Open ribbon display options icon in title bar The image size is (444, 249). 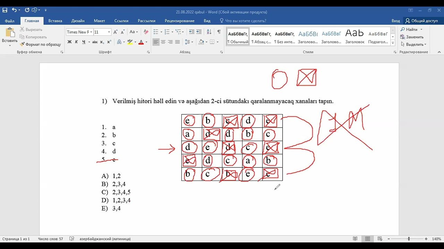coord(411,10)
